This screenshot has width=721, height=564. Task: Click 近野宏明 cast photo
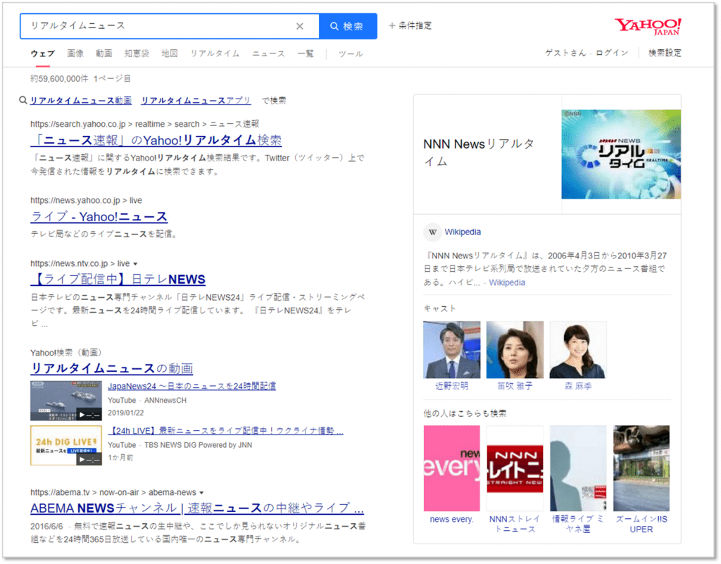pos(451,350)
